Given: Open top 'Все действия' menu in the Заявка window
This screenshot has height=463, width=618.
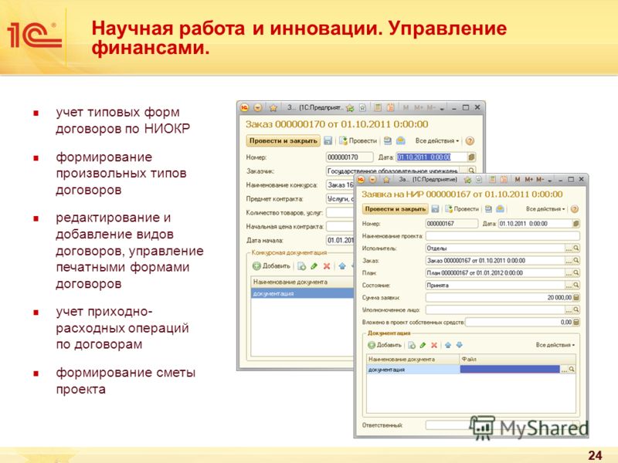Looking at the screenshot, I should click(545, 209).
